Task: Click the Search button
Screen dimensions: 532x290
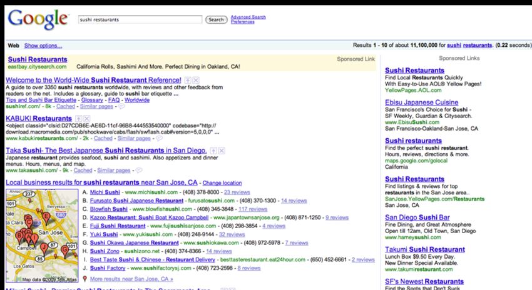Action: 216,19
